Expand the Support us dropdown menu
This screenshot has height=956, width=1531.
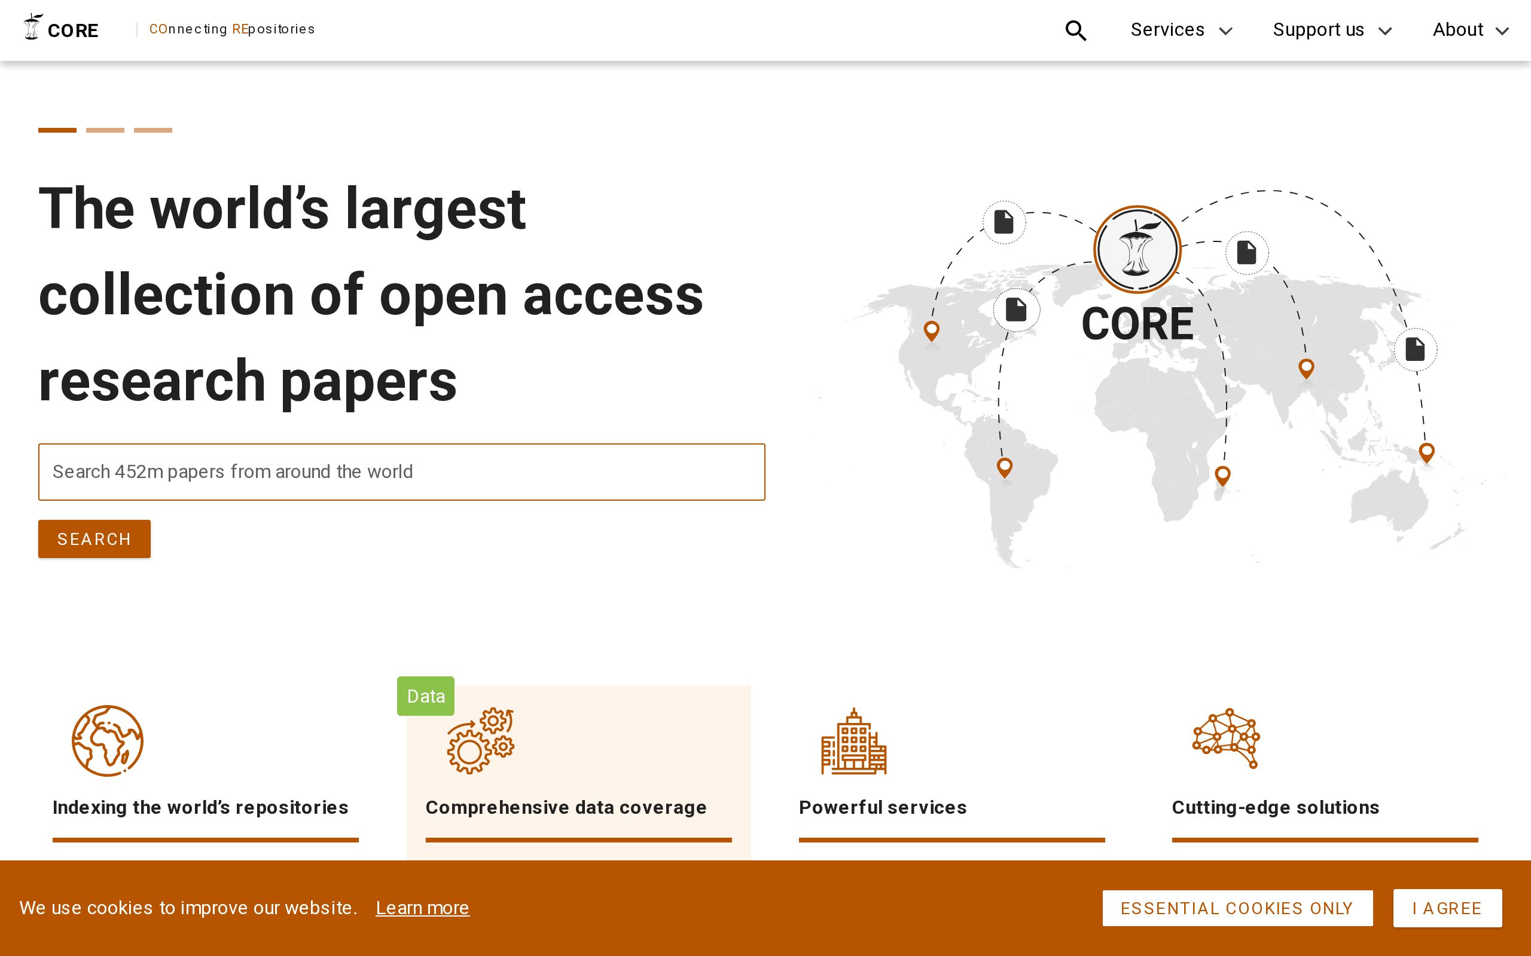click(x=1332, y=30)
